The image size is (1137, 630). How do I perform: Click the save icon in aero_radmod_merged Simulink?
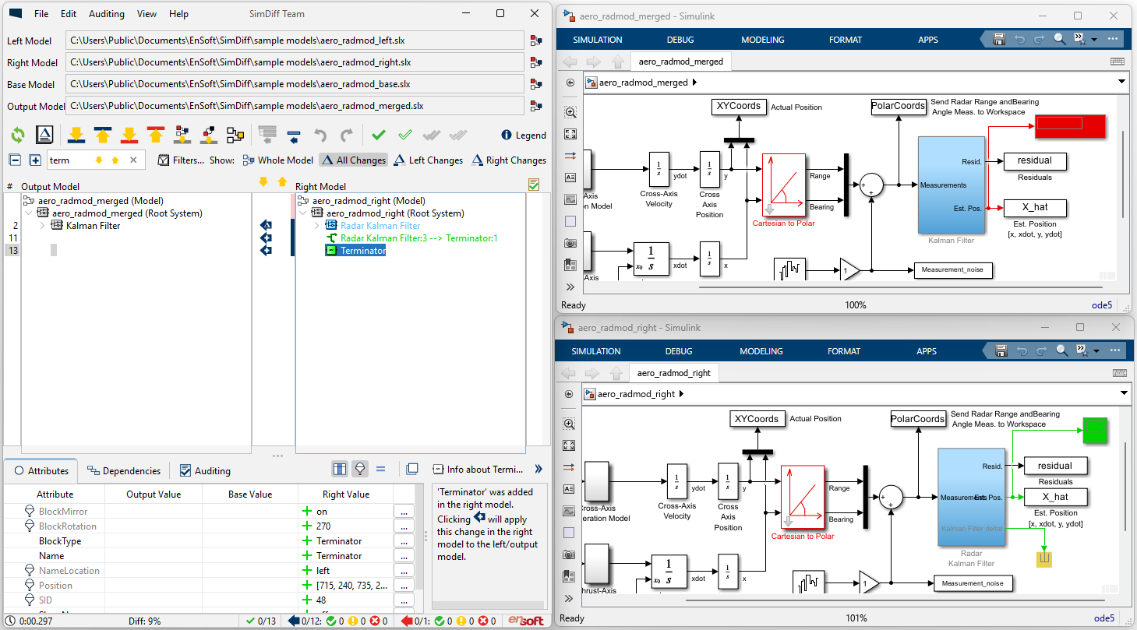pos(1001,40)
